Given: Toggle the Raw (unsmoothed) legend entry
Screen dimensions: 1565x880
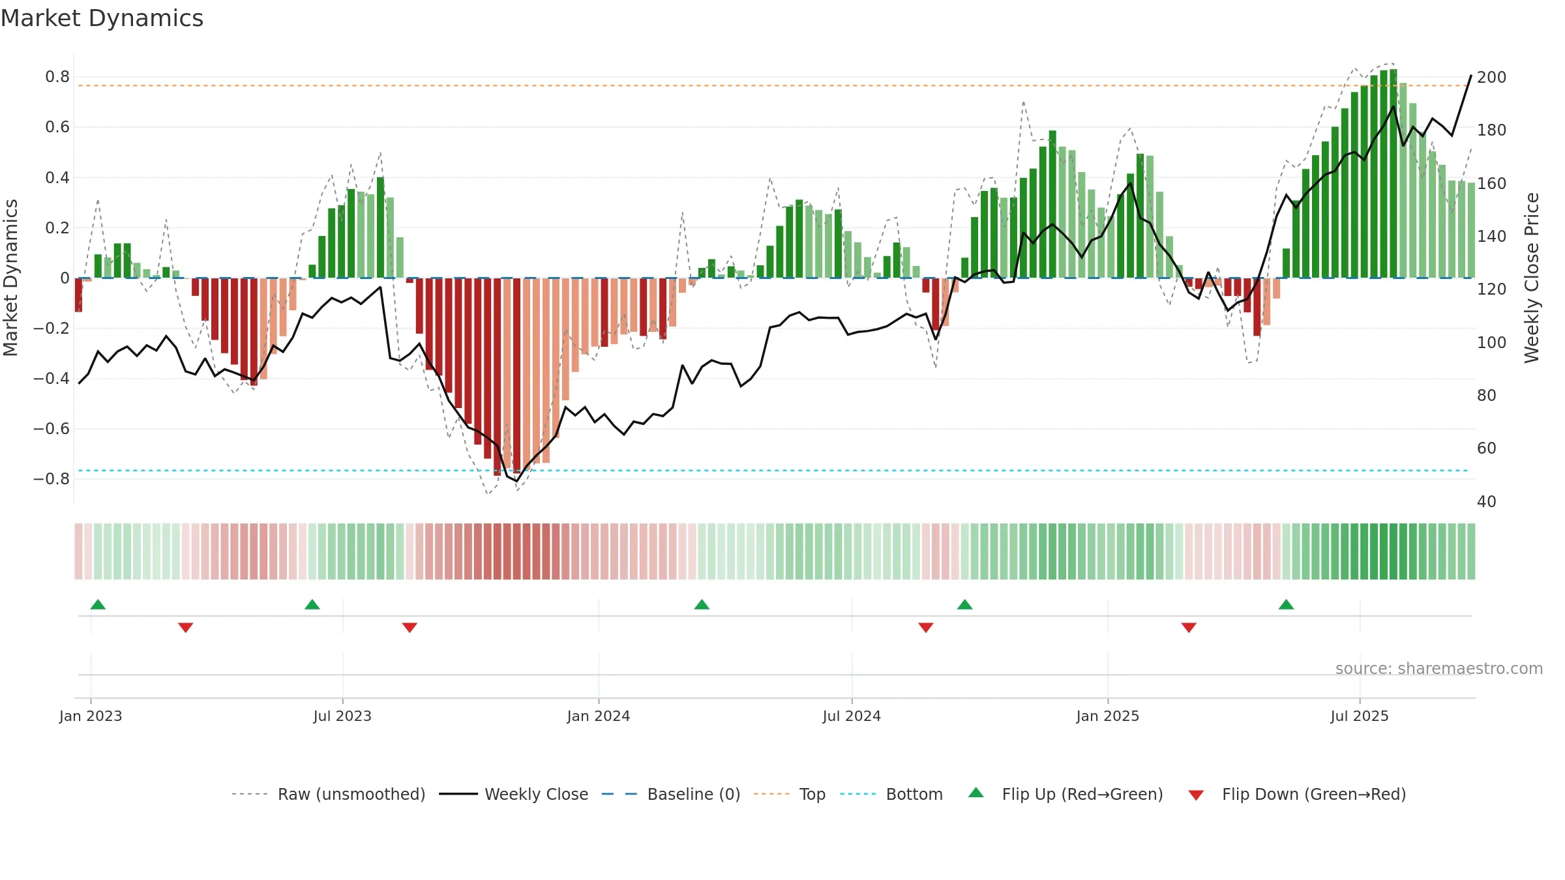Looking at the screenshot, I should tap(328, 794).
